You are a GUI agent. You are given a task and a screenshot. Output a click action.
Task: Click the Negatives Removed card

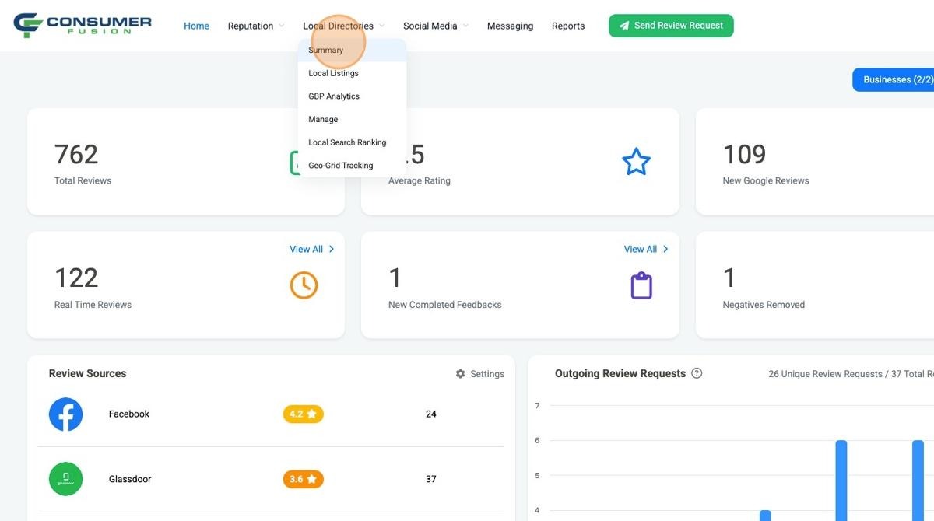pyautogui.click(x=815, y=285)
